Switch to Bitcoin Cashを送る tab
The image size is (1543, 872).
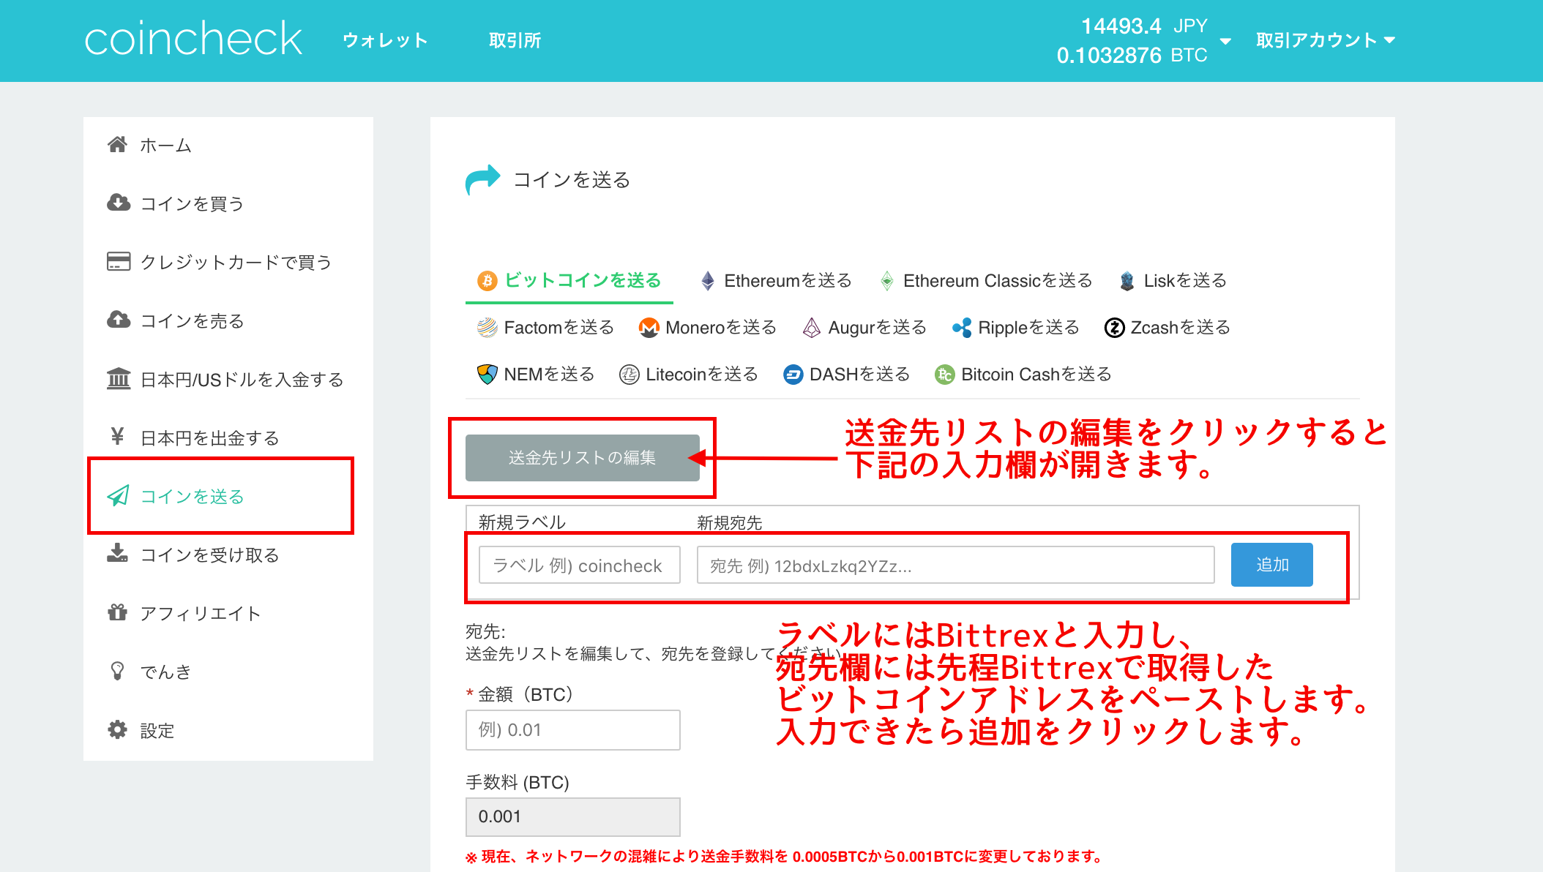1036,374
